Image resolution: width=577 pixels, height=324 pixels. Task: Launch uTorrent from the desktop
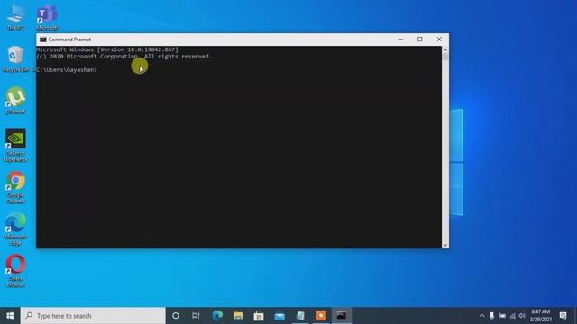[15, 101]
